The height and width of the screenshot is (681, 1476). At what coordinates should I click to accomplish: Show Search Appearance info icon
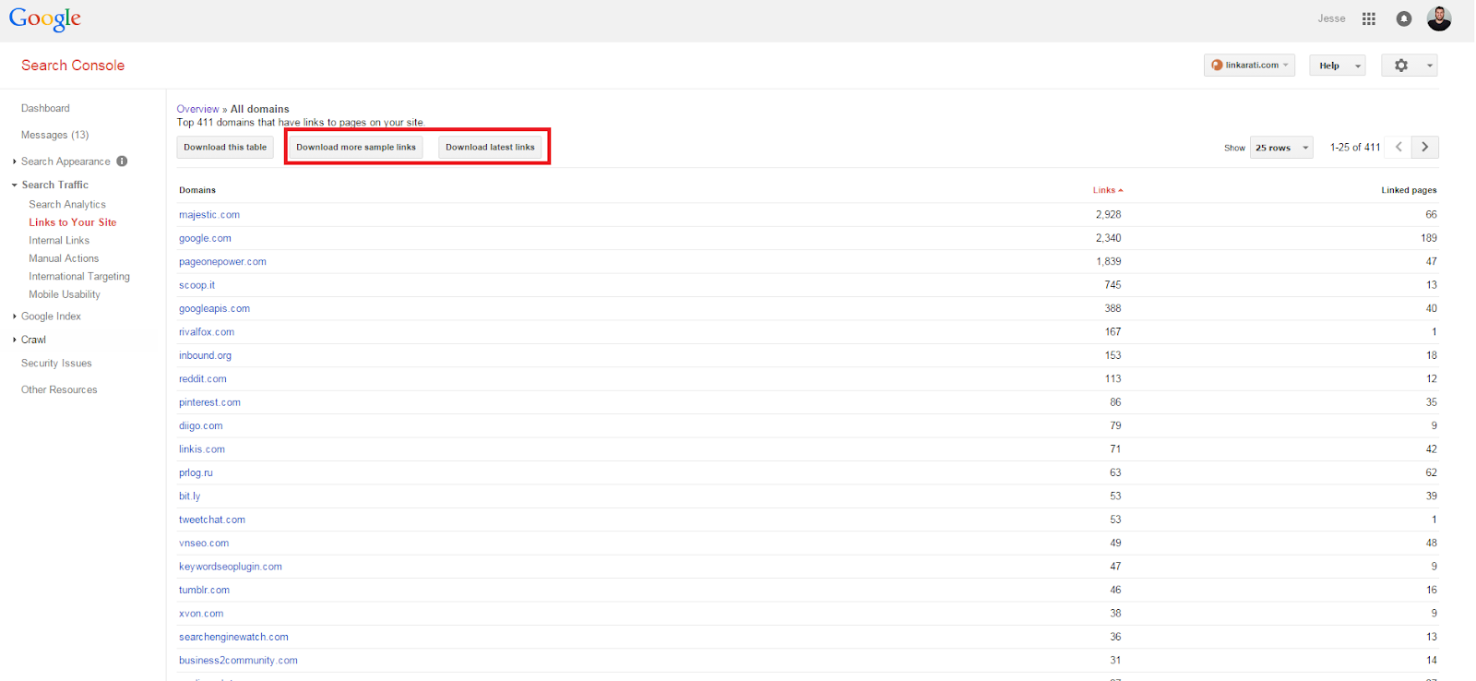pyautogui.click(x=122, y=161)
